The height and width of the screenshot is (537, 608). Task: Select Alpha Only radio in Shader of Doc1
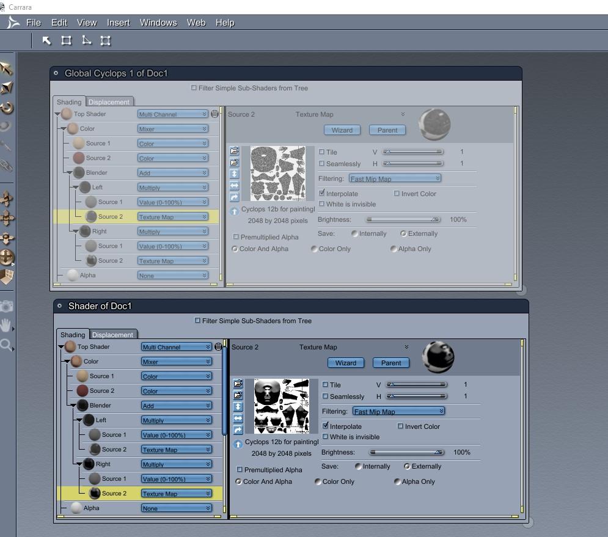(x=397, y=481)
